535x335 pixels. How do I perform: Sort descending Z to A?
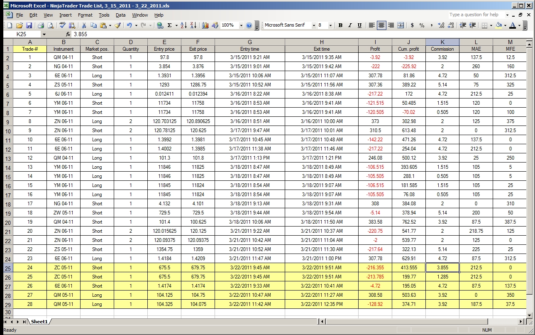[193, 25]
